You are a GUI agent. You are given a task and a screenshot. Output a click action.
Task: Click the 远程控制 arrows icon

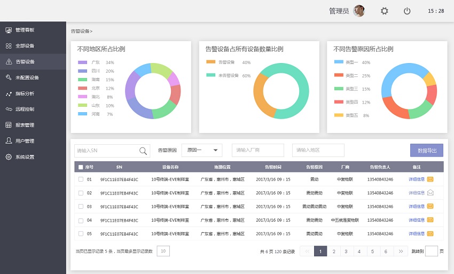coord(9,109)
